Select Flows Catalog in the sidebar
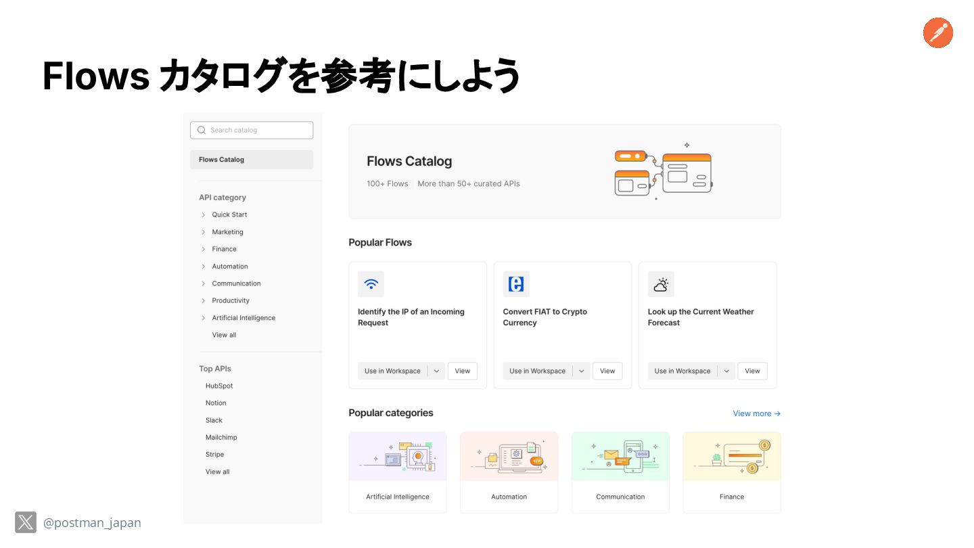This screenshot has width=974, height=548. pyautogui.click(x=252, y=160)
